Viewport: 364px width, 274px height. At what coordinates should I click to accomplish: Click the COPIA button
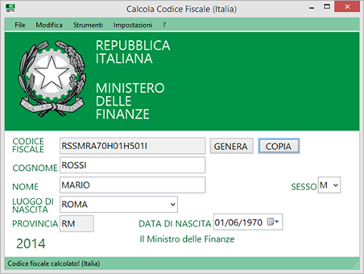click(x=279, y=146)
